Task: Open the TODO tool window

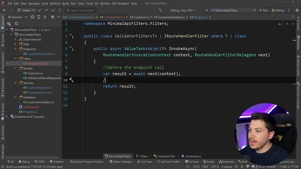Action: (40, 161)
